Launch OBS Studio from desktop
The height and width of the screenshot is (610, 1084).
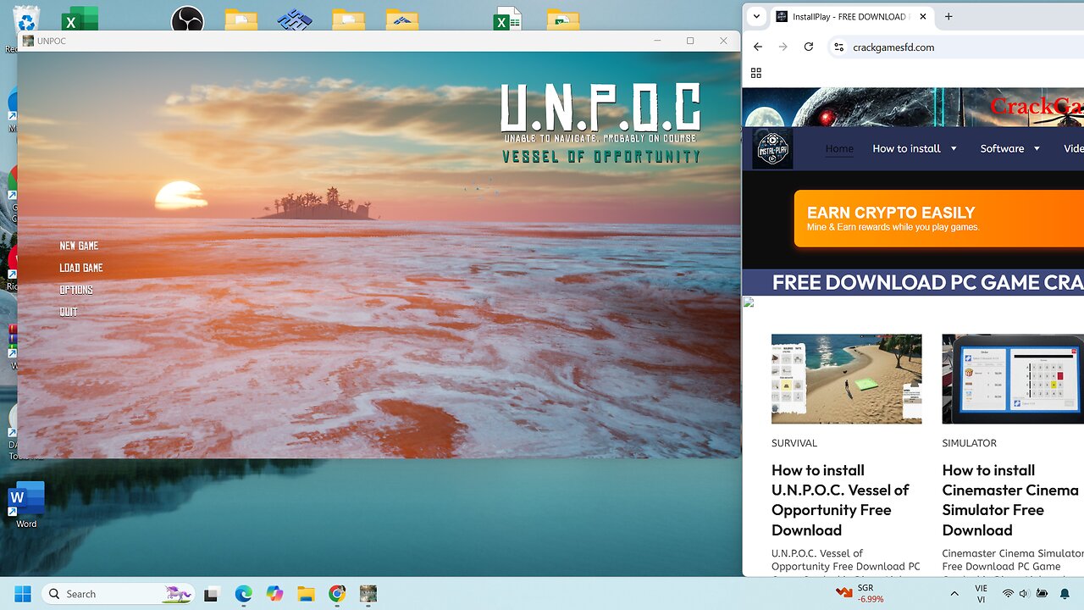187,19
